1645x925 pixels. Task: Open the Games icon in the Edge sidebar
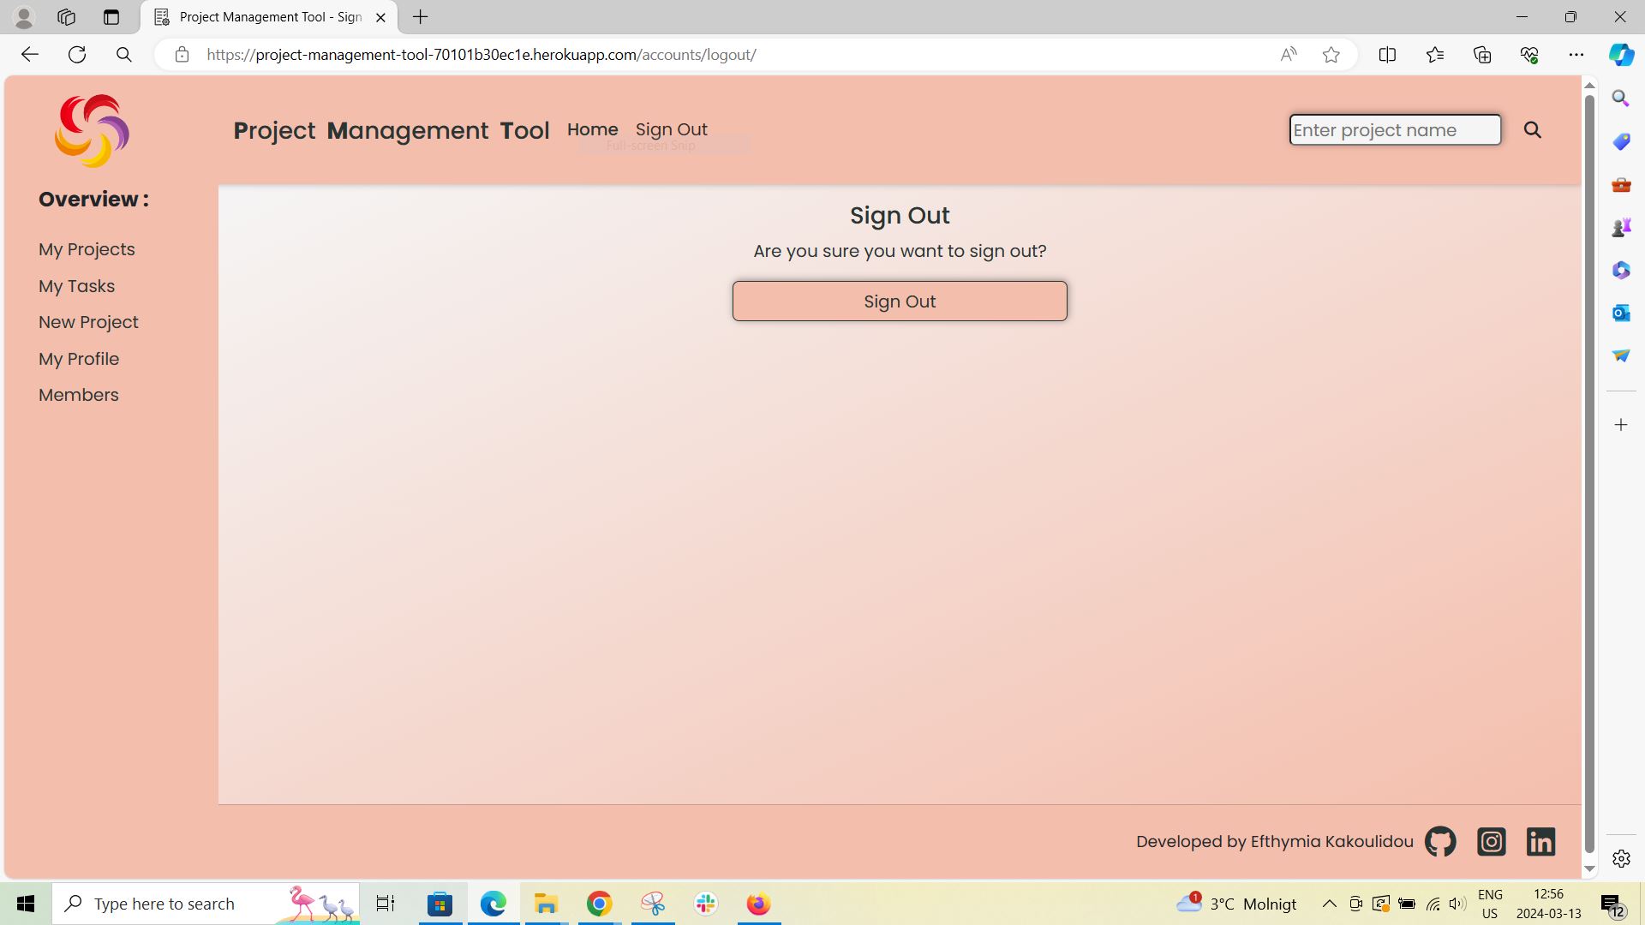(1620, 227)
